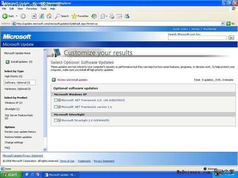Viewport: 238px width, 178px height.
Task: Click the Quick Links header link
Action: tap(180, 29)
